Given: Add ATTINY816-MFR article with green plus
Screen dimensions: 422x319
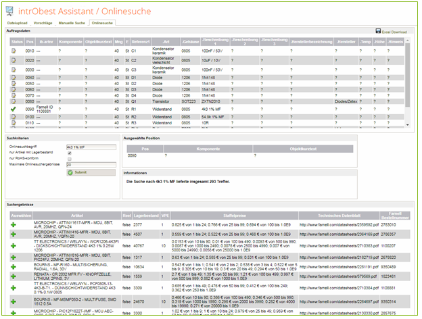Looking at the screenshot, I should [14, 257].
